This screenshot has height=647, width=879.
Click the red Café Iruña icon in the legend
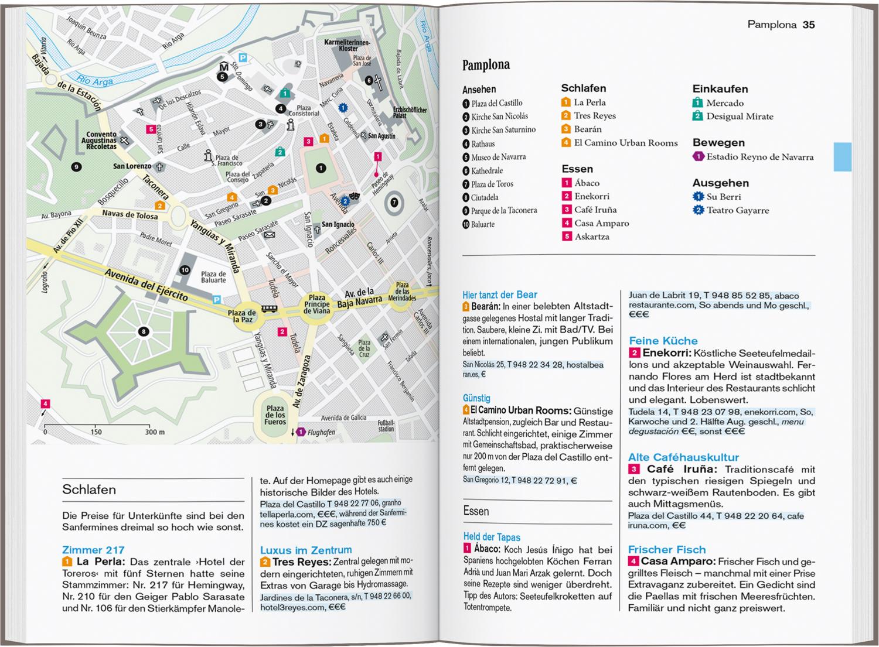pyautogui.click(x=566, y=210)
